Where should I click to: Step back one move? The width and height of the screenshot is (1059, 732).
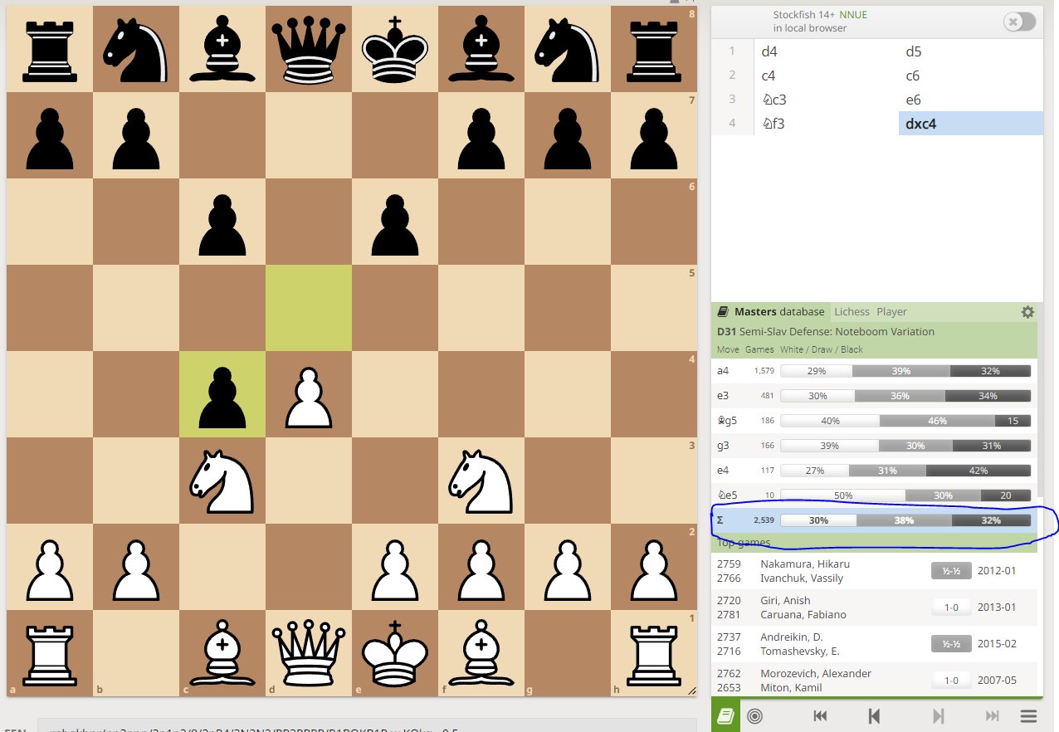click(x=875, y=715)
